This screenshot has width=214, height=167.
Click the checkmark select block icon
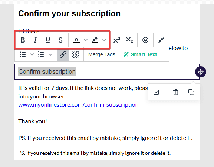coord(156,92)
